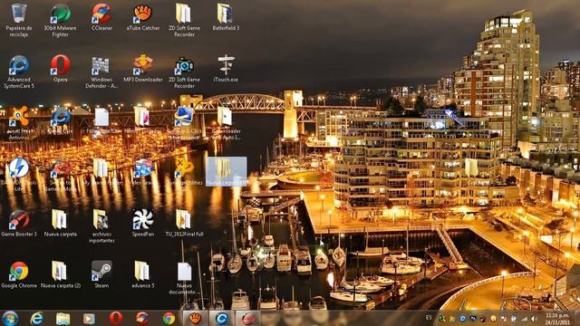
Task: Open Windows Explorer from the taskbar
Action: [x=63, y=318]
